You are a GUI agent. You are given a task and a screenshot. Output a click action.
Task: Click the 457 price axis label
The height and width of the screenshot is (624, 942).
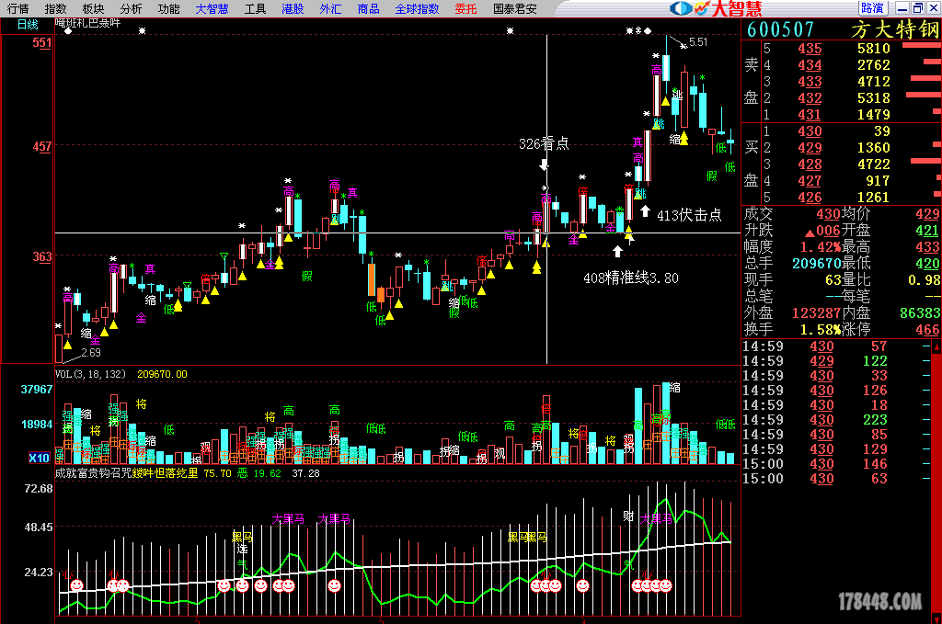(x=42, y=146)
